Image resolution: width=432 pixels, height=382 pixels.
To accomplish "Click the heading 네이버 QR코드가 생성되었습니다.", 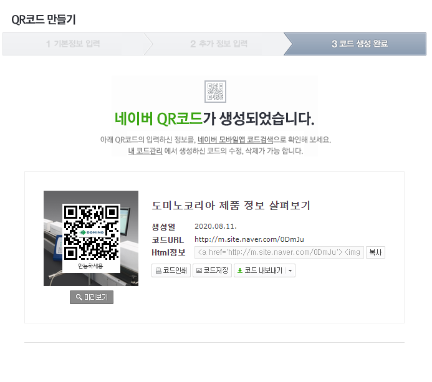I will tap(214, 118).
